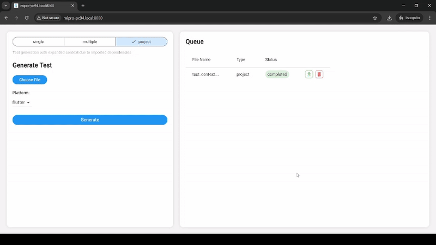Click the test_context... file name cell
The width and height of the screenshot is (436, 245).
205,74
